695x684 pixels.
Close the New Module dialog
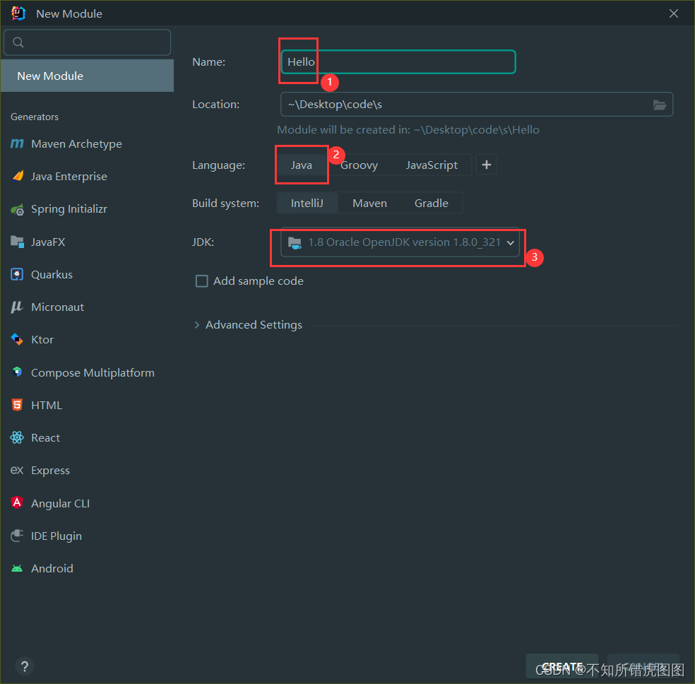pyautogui.click(x=674, y=13)
